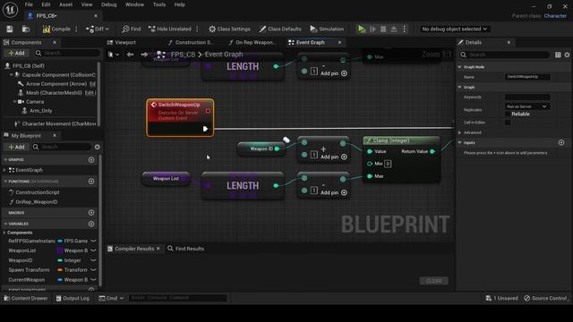
Task: Add new input parameter with plus icon
Action: click(561, 143)
